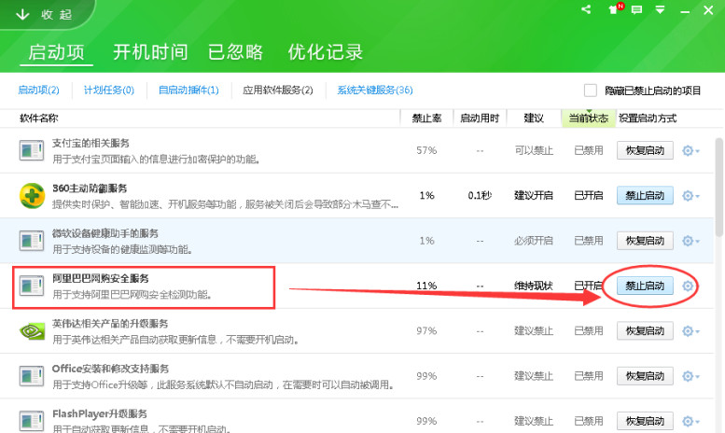Select the 启动项(2) sub-tab
This screenshot has width=725, height=433.
pos(39,91)
